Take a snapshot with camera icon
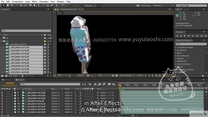 (x=88, y=76)
